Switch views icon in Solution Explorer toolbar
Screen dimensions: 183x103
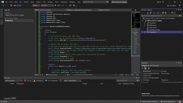tap(150, 13)
